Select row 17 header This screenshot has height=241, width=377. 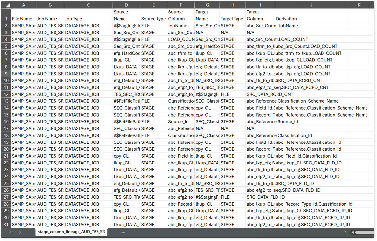[x=6, y=129]
